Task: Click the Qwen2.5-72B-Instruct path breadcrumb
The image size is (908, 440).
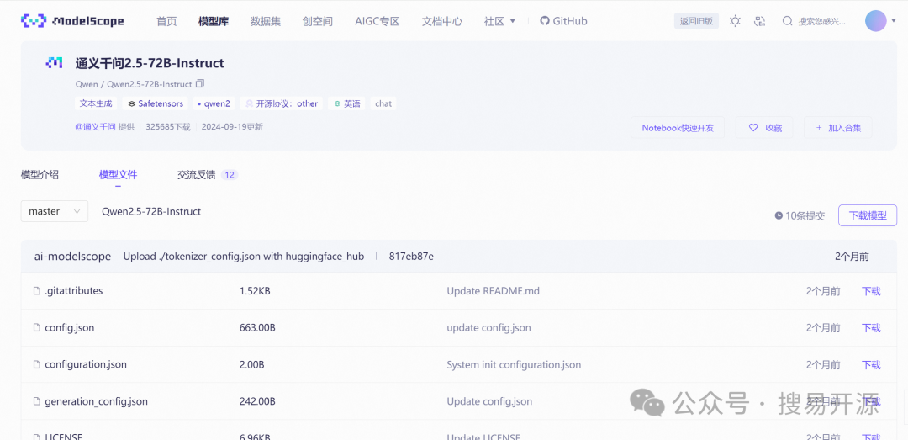Action: pyautogui.click(x=151, y=211)
